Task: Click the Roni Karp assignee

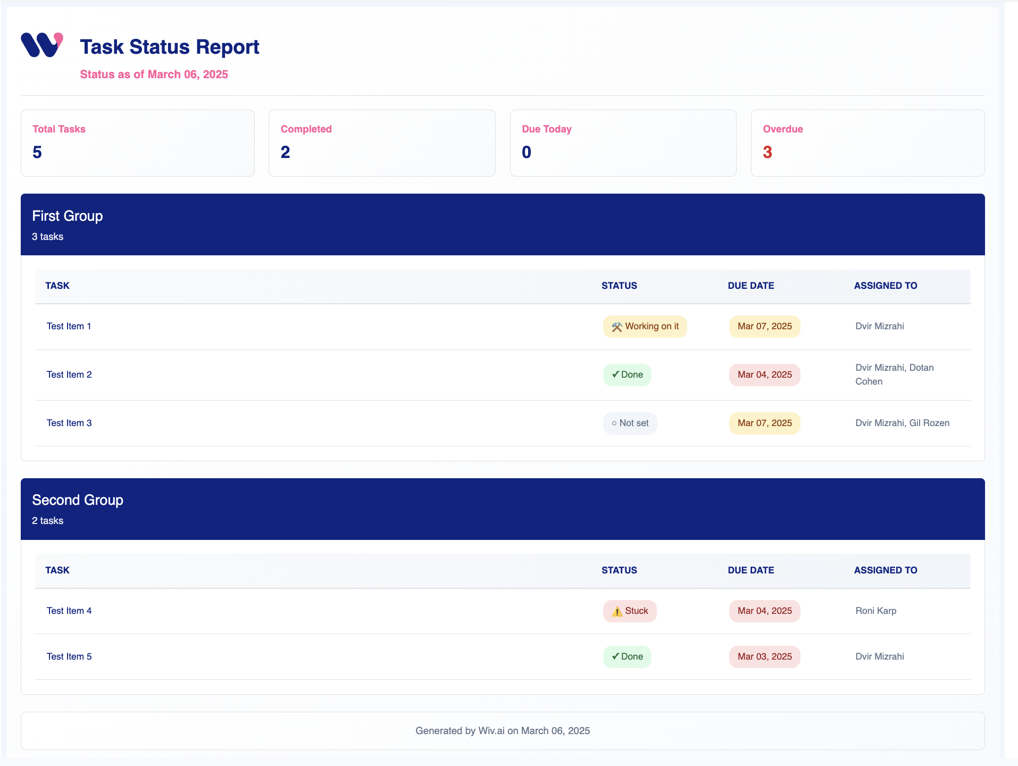Action: pyautogui.click(x=875, y=611)
